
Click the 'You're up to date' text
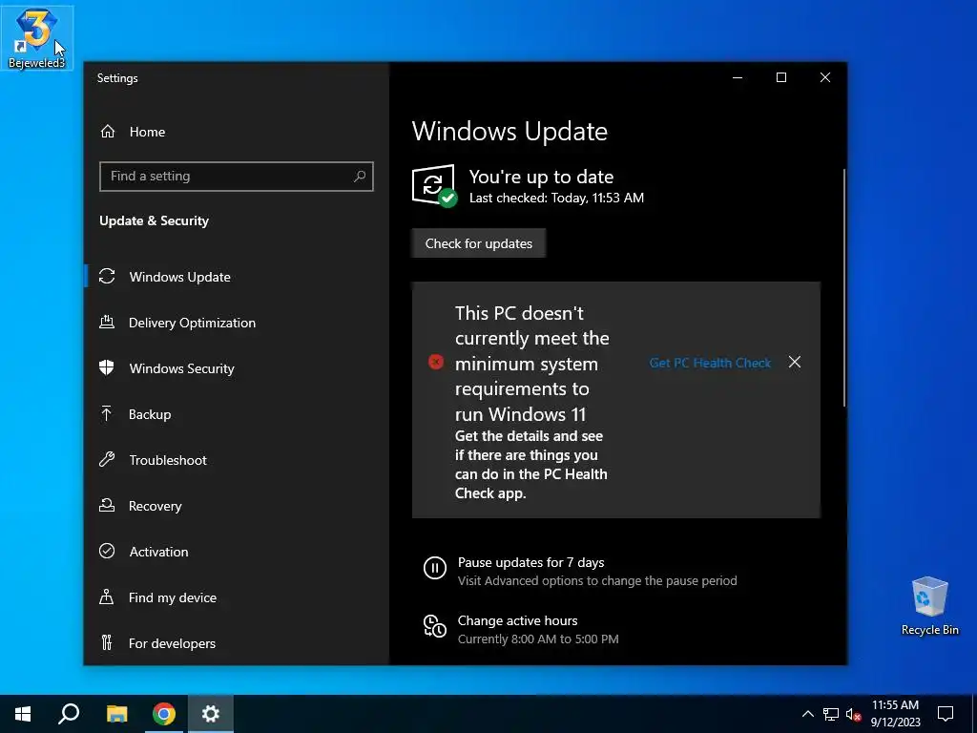click(541, 177)
